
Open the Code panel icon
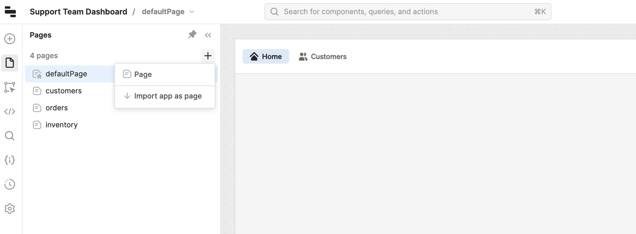point(10,111)
